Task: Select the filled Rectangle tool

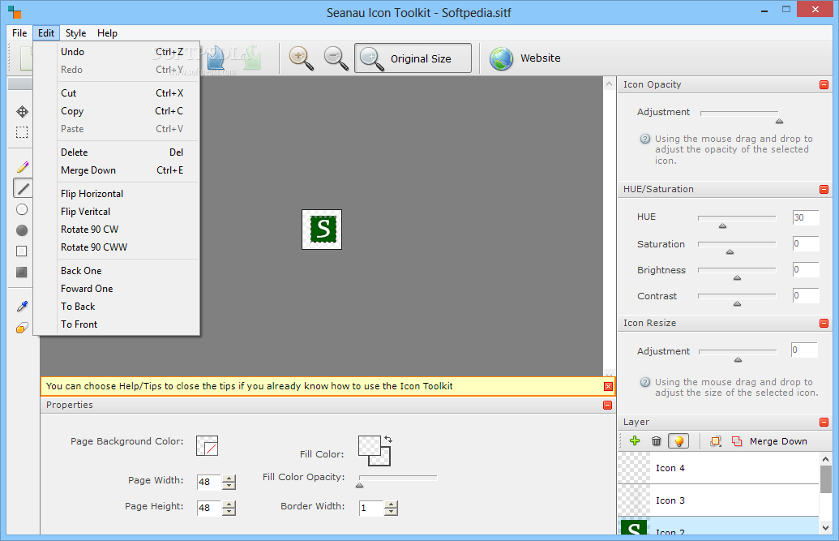Action: (22, 272)
